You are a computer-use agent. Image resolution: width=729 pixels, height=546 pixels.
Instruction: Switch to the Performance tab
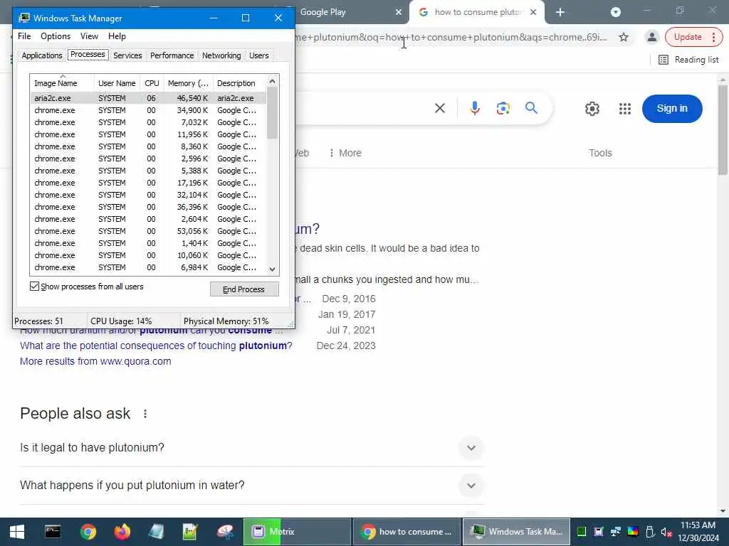click(x=172, y=55)
